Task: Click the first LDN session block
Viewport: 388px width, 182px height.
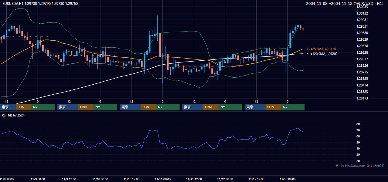Action: 23,107
